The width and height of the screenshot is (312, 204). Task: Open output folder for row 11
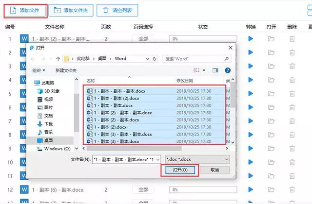tap(271, 176)
